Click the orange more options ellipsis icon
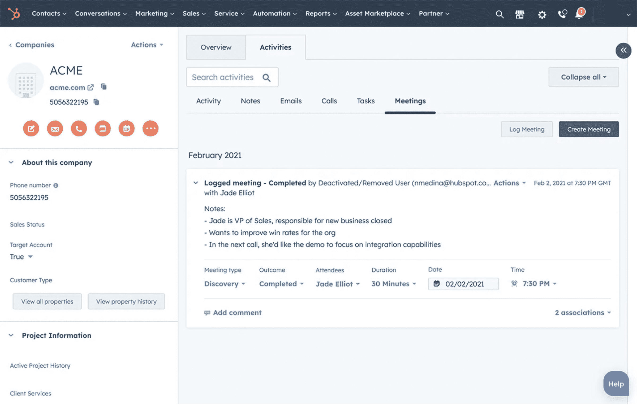The image size is (637, 413). pyautogui.click(x=150, y=128)
